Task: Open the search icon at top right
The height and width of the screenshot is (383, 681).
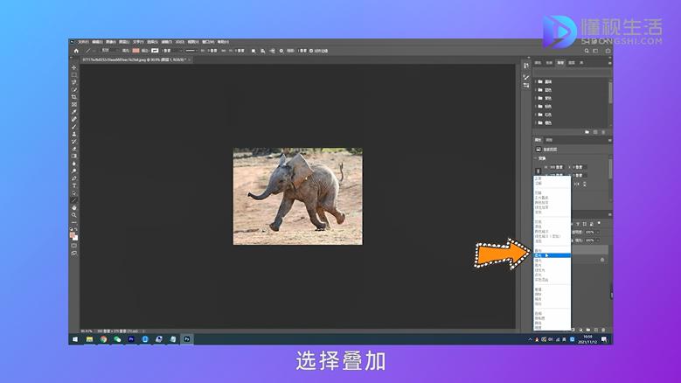Action: [587, 51]
